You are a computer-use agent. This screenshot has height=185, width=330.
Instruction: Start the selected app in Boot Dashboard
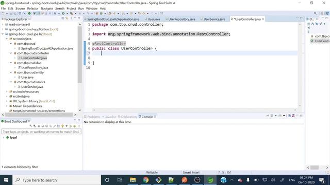31,126
